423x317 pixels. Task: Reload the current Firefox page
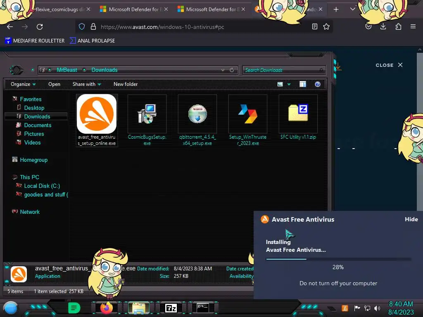[x=40, y=27]
